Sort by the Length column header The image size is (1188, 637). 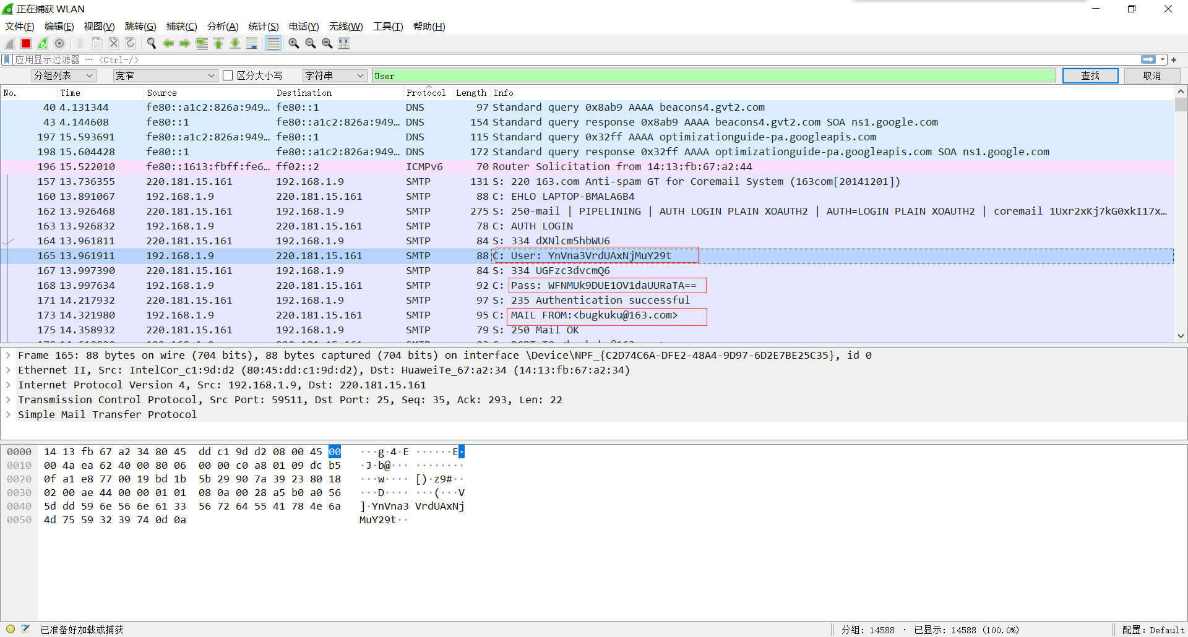[471, 93]
